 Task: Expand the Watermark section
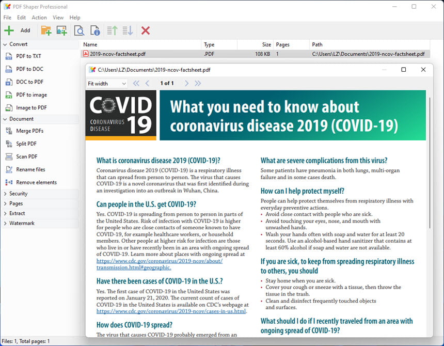tap(22, 224)
